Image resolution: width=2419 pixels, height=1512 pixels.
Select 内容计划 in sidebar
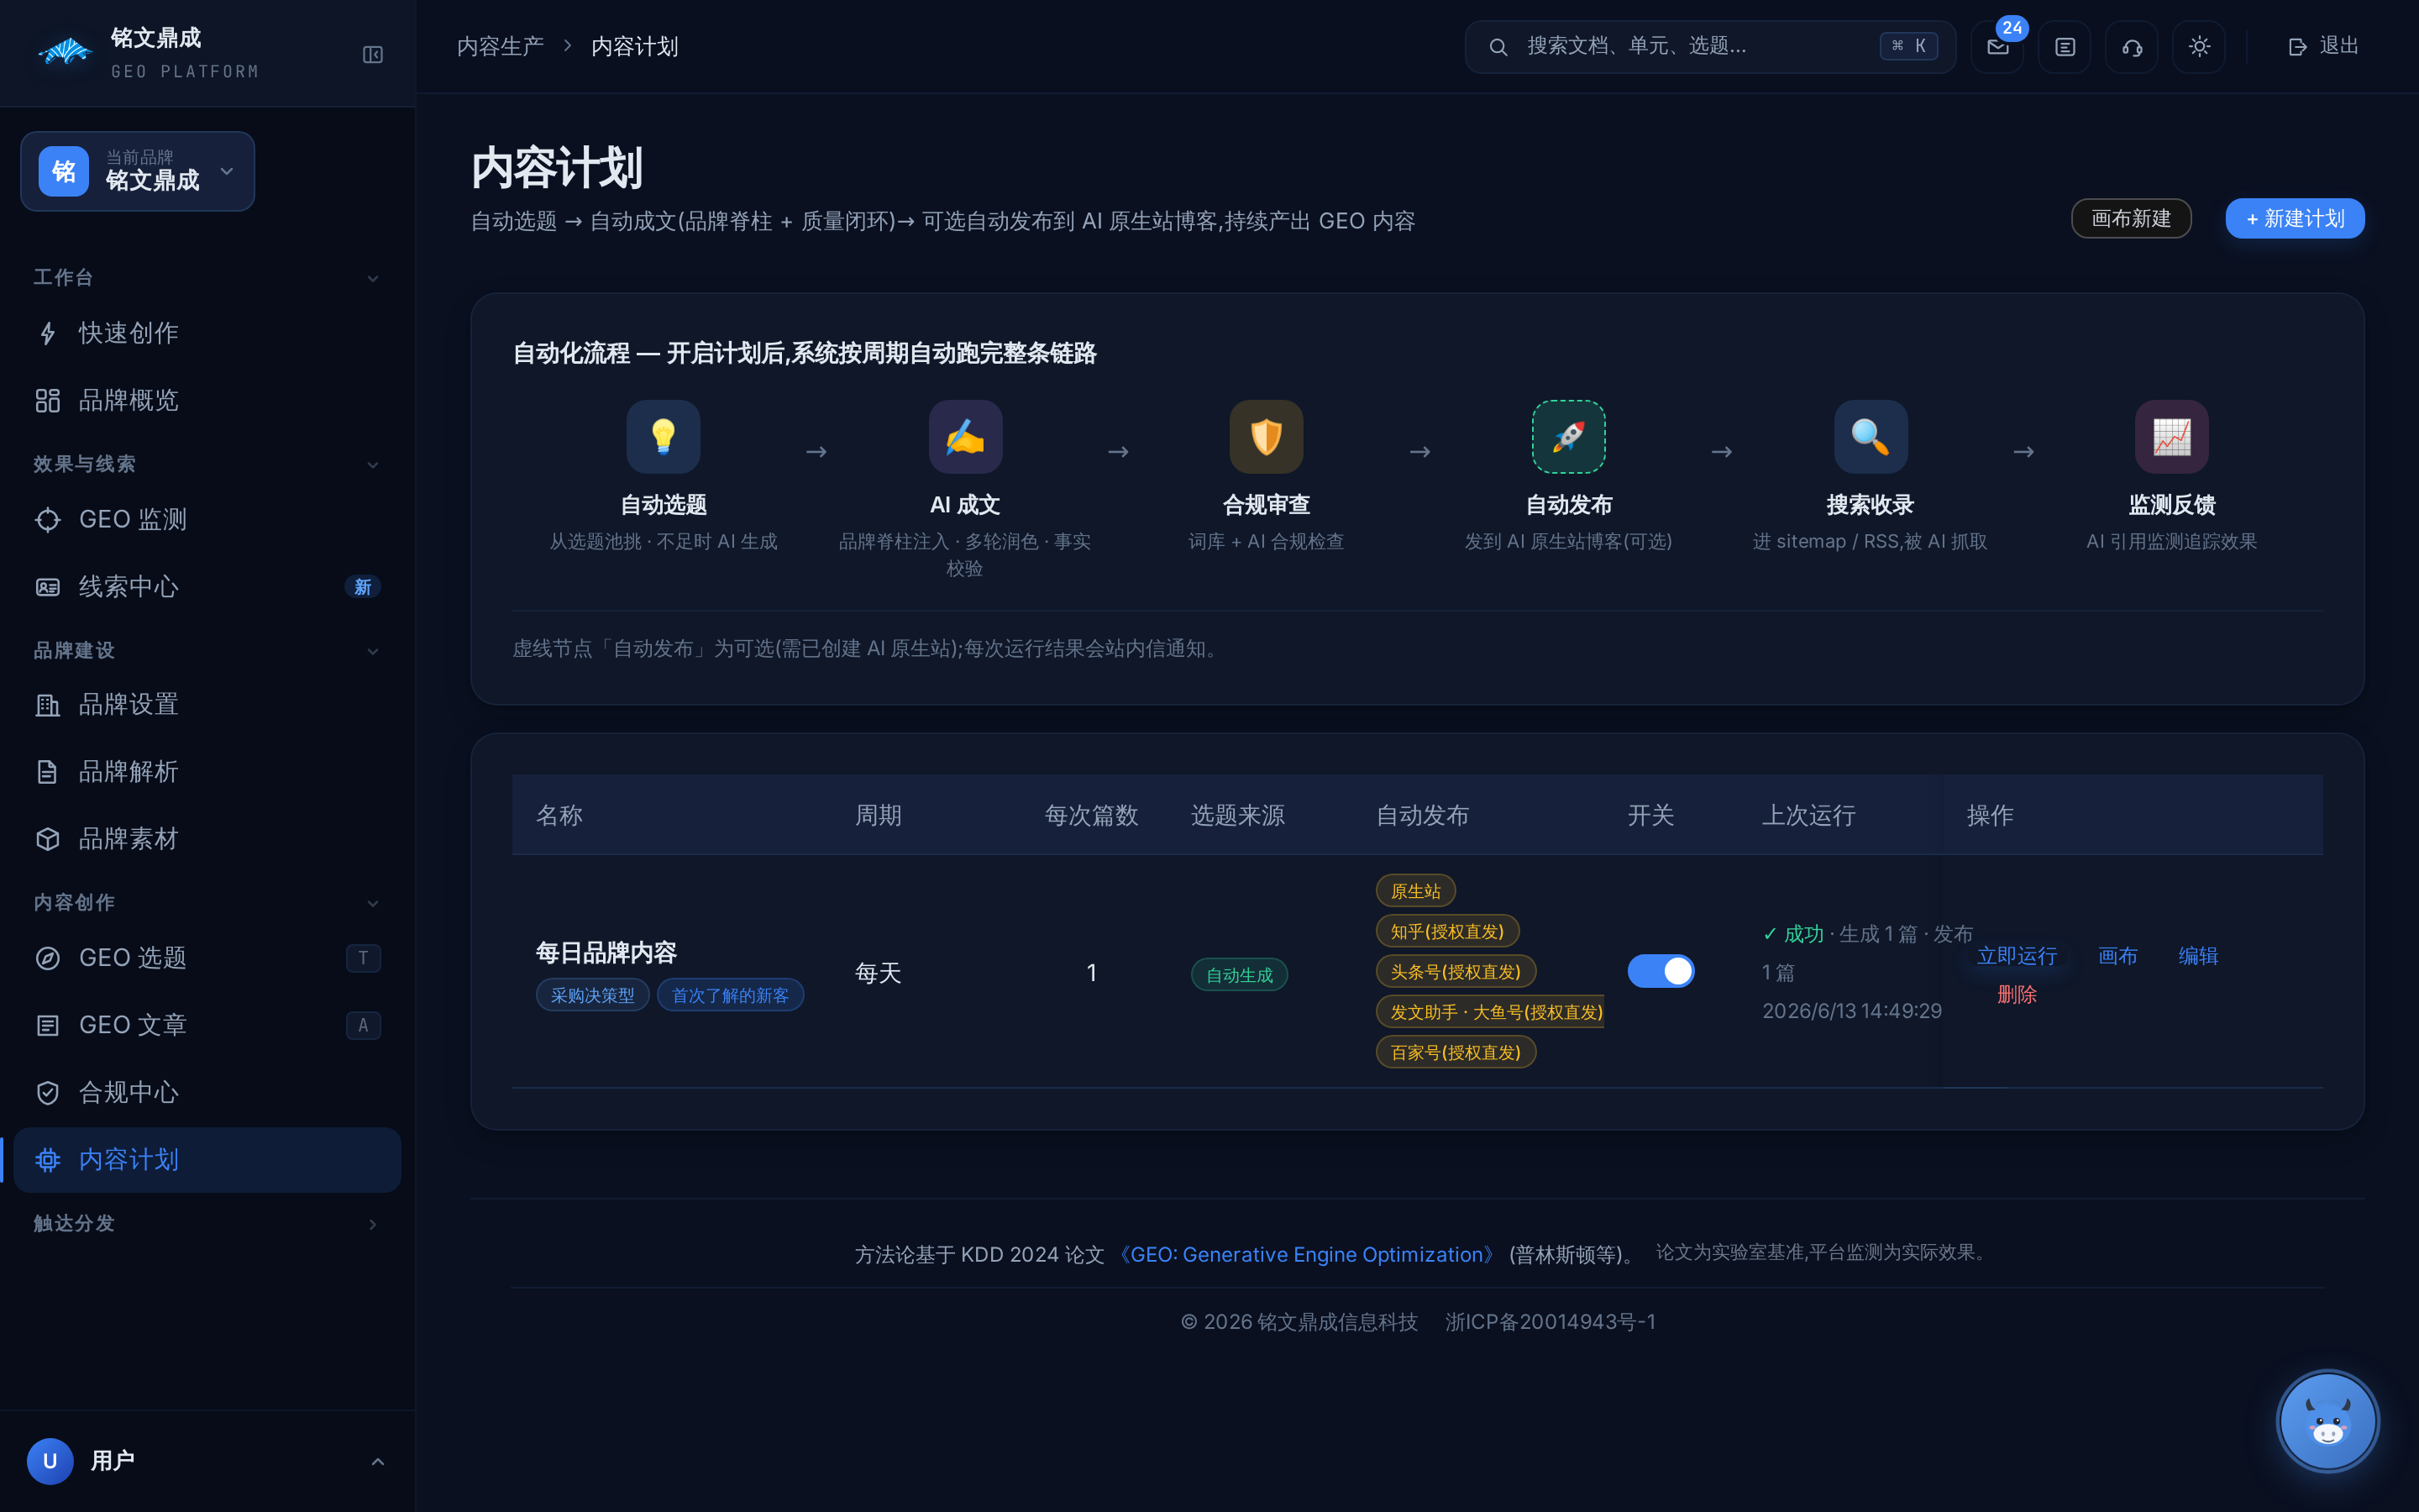click(x=207, y=1160)
